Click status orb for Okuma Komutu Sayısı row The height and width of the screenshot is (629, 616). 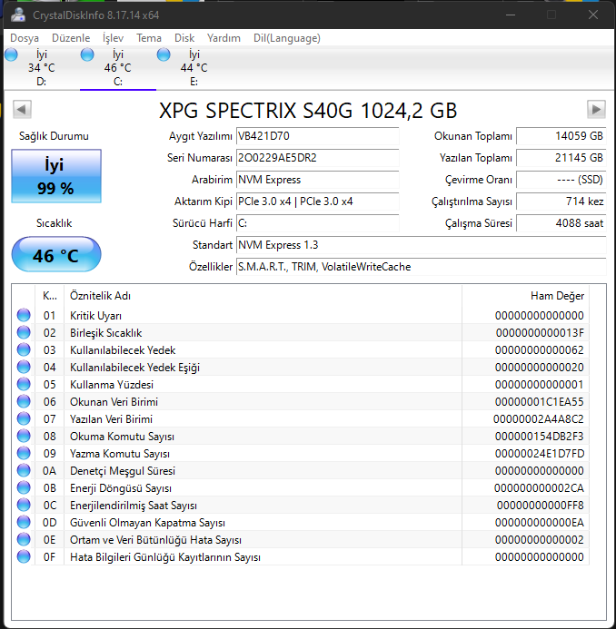[24, 436]
